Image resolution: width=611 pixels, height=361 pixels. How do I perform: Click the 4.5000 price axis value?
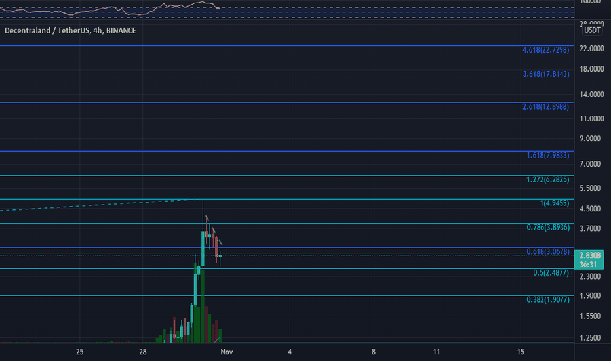[x=590, y=209]
